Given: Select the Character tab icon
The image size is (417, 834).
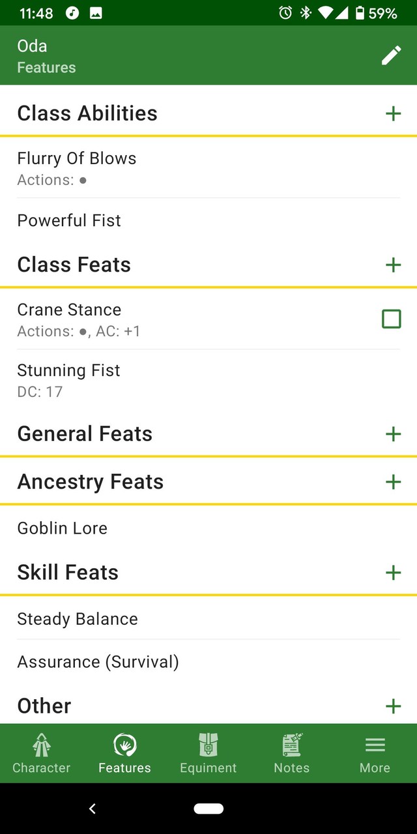Looking at the screenshot, I should tap(41, 745).
